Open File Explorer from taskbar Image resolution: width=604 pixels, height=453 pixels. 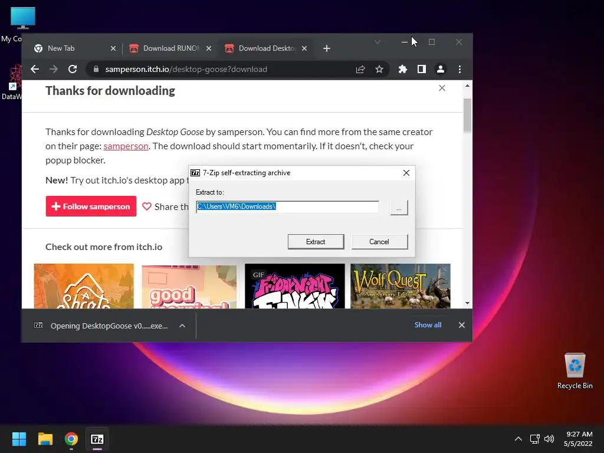pyautogui.click(x=45, y=439)
